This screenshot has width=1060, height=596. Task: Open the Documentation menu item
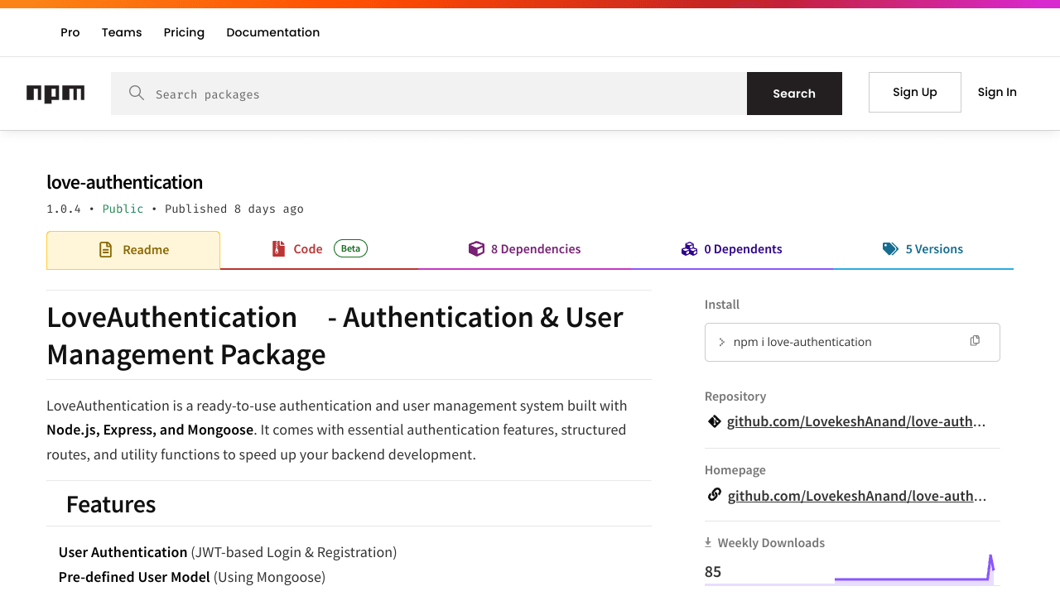(x=272, y=32)
